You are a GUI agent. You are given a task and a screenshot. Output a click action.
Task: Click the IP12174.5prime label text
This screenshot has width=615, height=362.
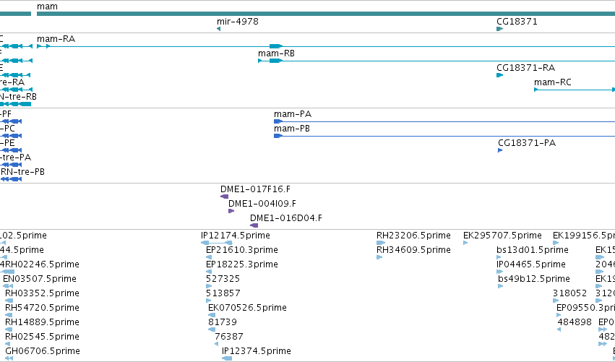pos(236,236)
